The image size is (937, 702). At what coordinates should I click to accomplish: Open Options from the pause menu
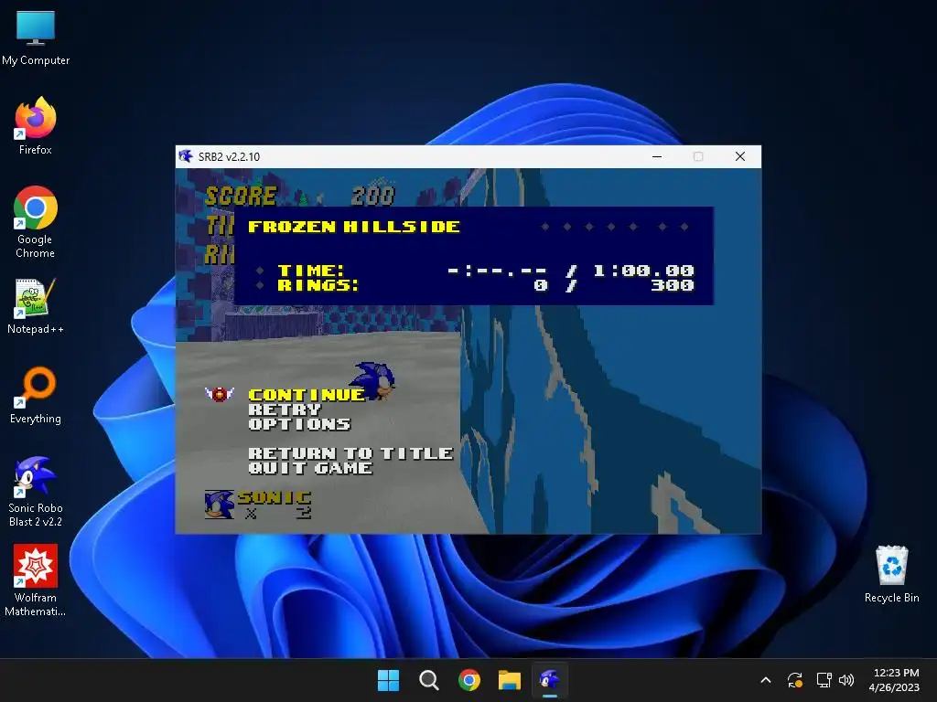click(x=299, y=424)
